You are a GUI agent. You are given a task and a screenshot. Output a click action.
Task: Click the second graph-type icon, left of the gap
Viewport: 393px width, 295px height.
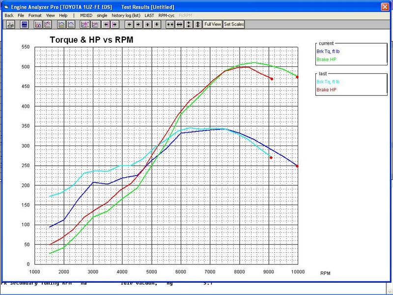tap(48, 24)
